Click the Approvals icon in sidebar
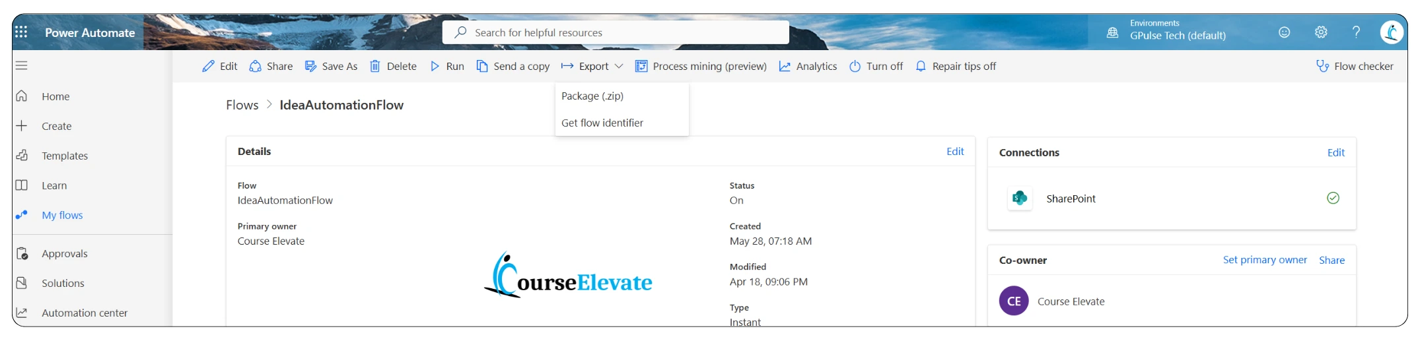1418x339 pixels. [x=22, y=253]
